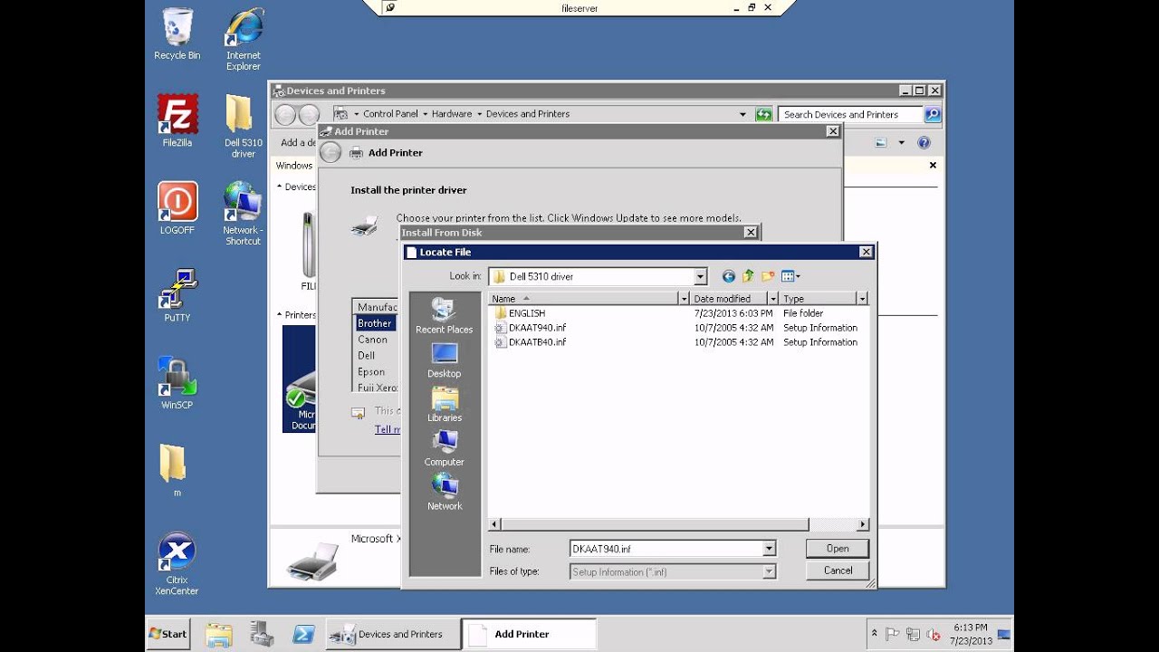Screen dimensions: 1159x652
Task: Click the Start button
Action: click(168, 634)
